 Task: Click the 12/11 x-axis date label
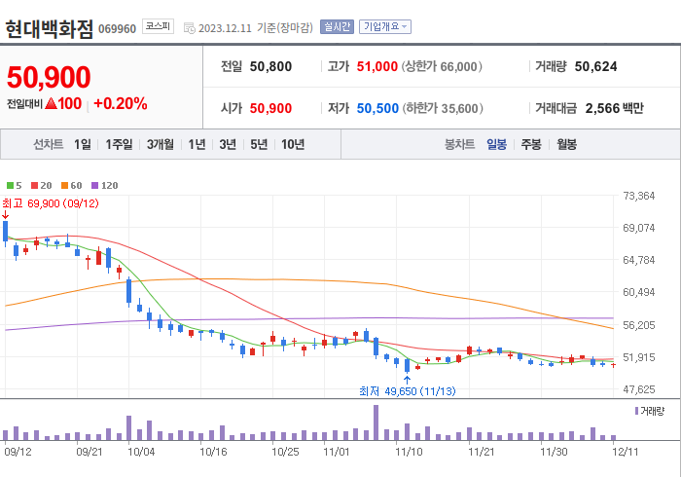626,452
